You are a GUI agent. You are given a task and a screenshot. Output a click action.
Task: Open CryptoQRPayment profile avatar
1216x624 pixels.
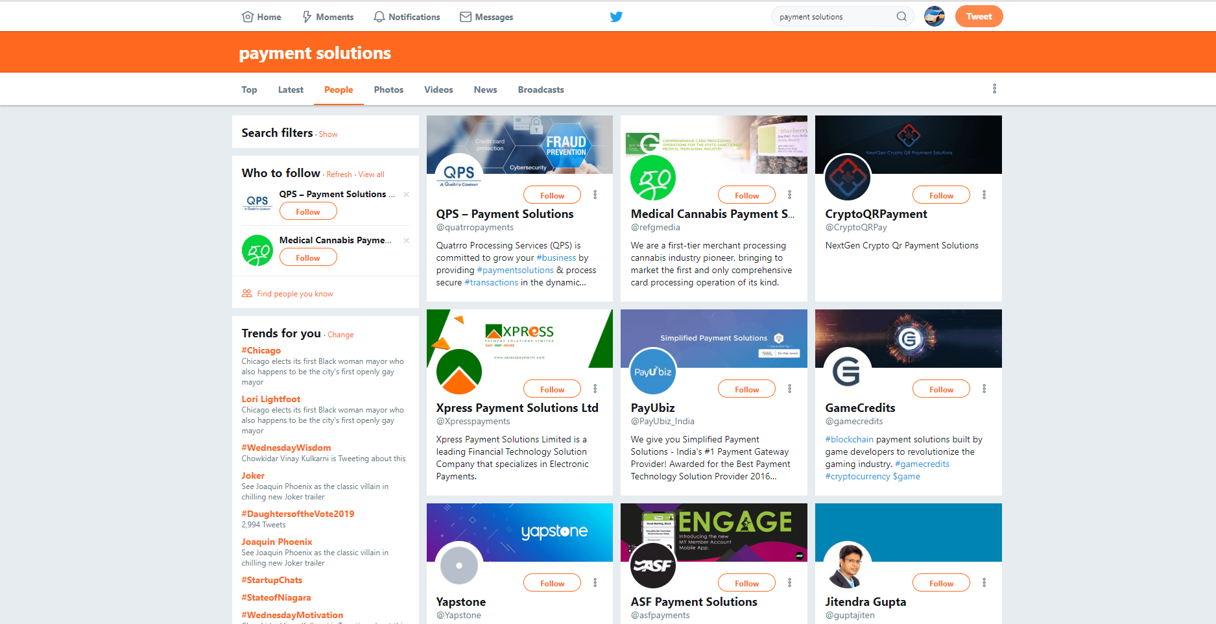(848, 177)
